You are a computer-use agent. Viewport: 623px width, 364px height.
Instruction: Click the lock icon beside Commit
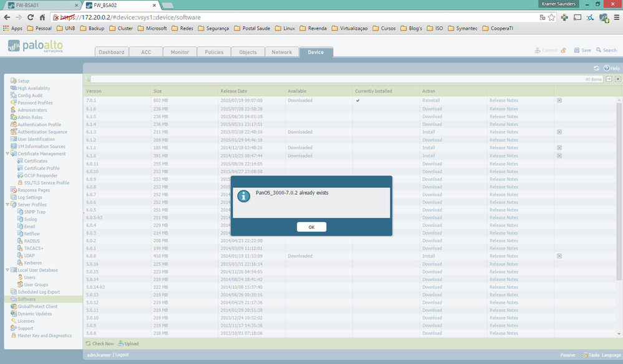point(563,51)
